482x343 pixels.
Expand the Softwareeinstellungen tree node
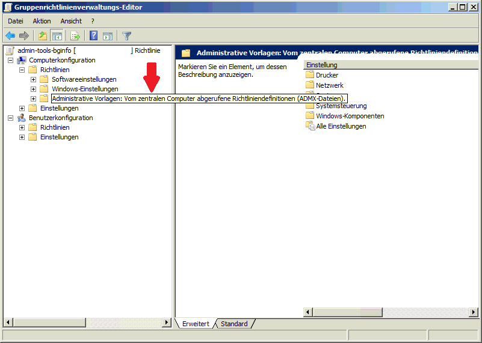point(34,79)
